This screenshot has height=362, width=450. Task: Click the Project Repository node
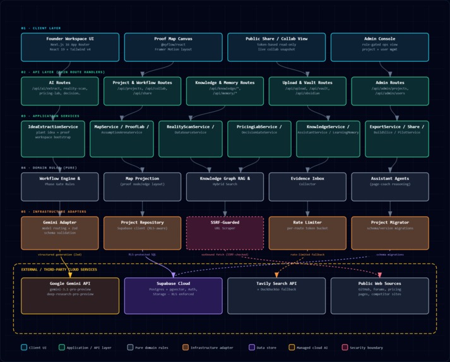click(143, 233)
